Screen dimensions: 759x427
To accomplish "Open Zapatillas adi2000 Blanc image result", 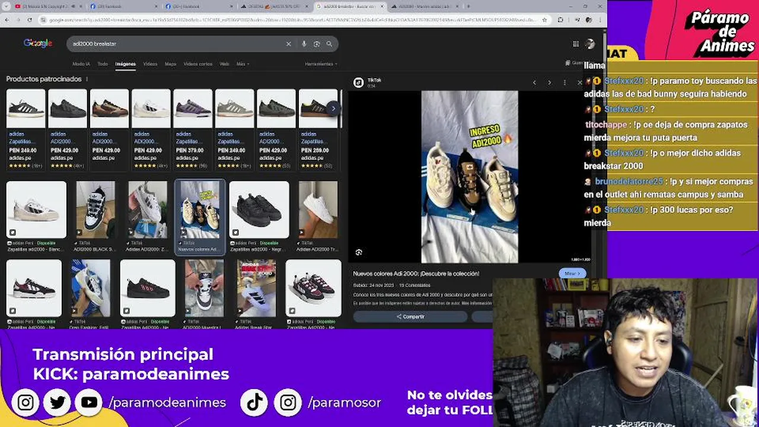I will (36, 216).
